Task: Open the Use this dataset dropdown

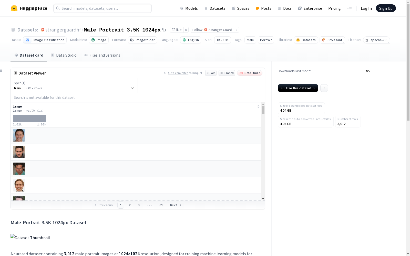Action: click(298, 88)
